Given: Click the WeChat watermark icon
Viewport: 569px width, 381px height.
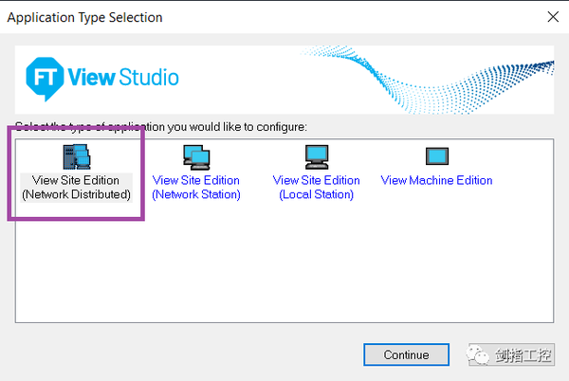Looking at the screenshot, I should 477,354.
